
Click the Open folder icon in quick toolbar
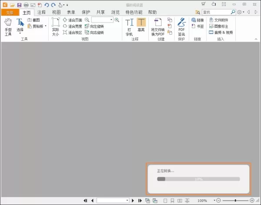[x=12, y=5]
